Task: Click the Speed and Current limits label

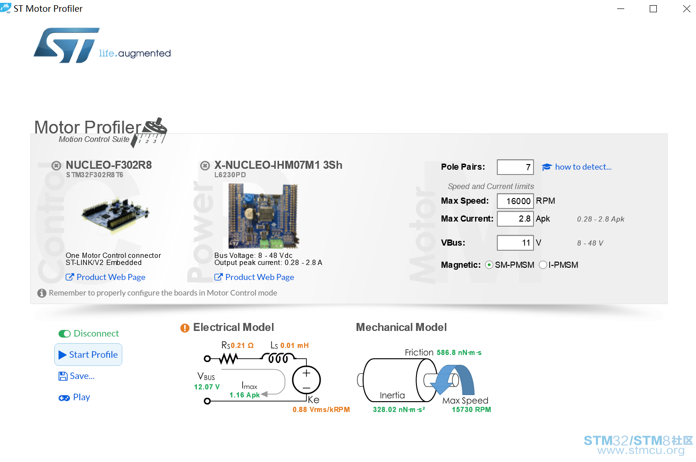Action: [491, 186]
